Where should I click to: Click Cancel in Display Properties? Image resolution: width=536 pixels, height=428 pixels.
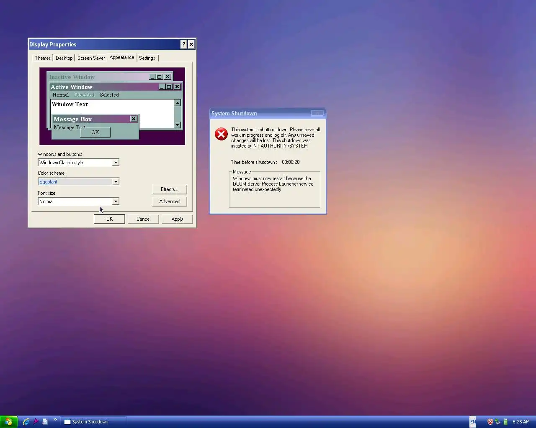143,219
